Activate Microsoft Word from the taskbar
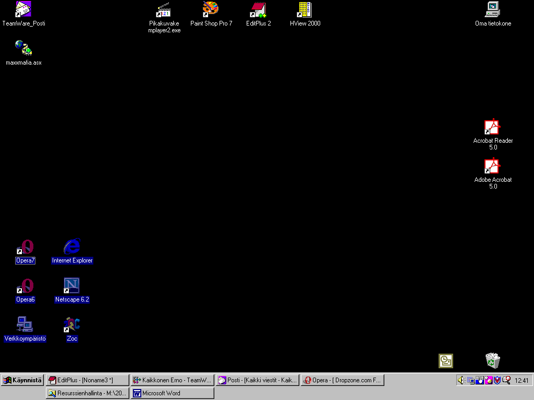The image size is (534, 400). pyautogui.click(x=172, y=393)
